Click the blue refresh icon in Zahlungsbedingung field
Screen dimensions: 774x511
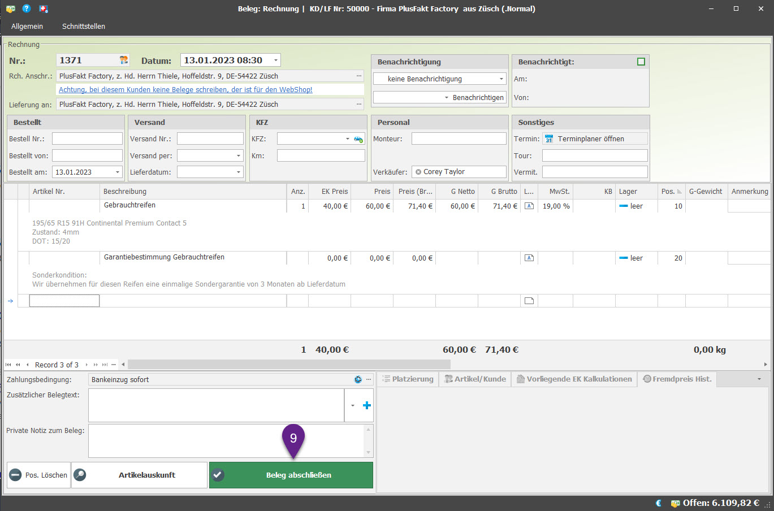[358, 379]
